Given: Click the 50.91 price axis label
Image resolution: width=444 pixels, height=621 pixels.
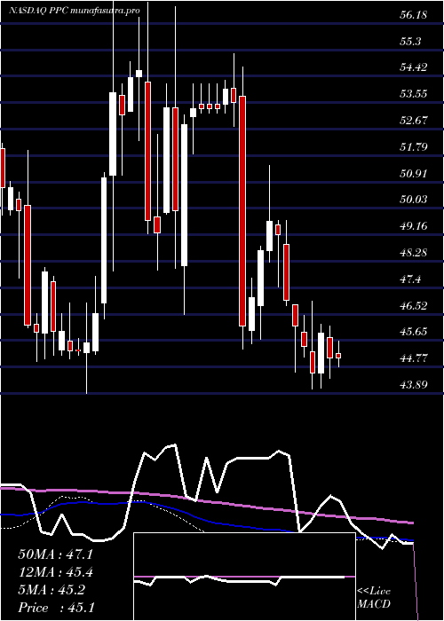Looking at the screenshot, I should click(414, 173).
